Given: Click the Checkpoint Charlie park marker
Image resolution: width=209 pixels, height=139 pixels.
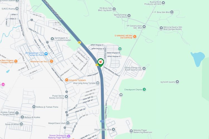Looking at the screenshot, I should [x=144, y=90].
